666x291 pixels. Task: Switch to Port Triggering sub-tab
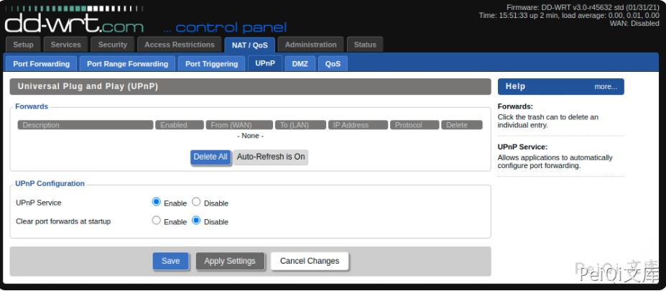tap(211, 64)
